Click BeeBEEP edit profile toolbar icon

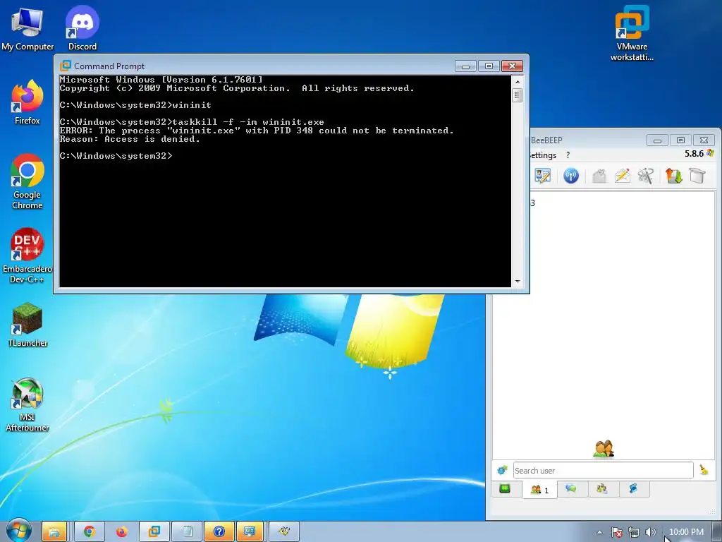542,176
